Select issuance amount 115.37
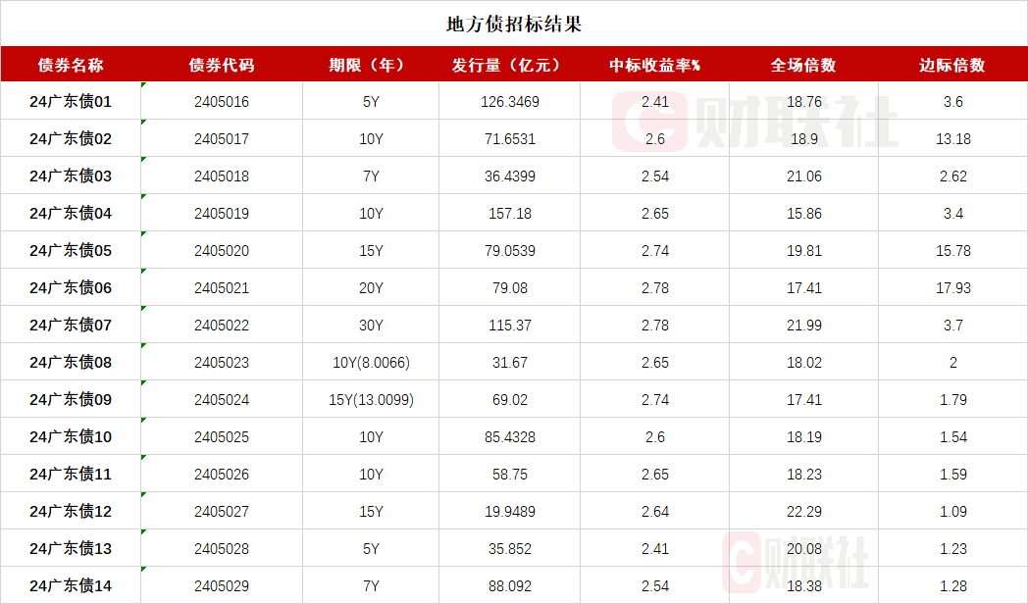Image resolution: width=1028 pixels, height=604 pixels. [510, 326]
